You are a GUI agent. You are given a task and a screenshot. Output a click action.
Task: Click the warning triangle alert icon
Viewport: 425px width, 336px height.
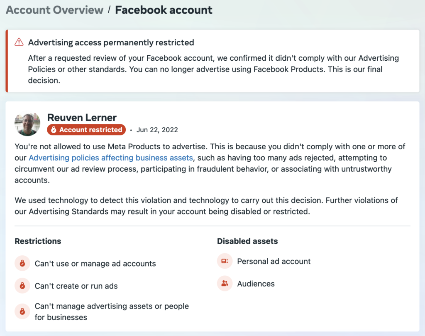19,42
